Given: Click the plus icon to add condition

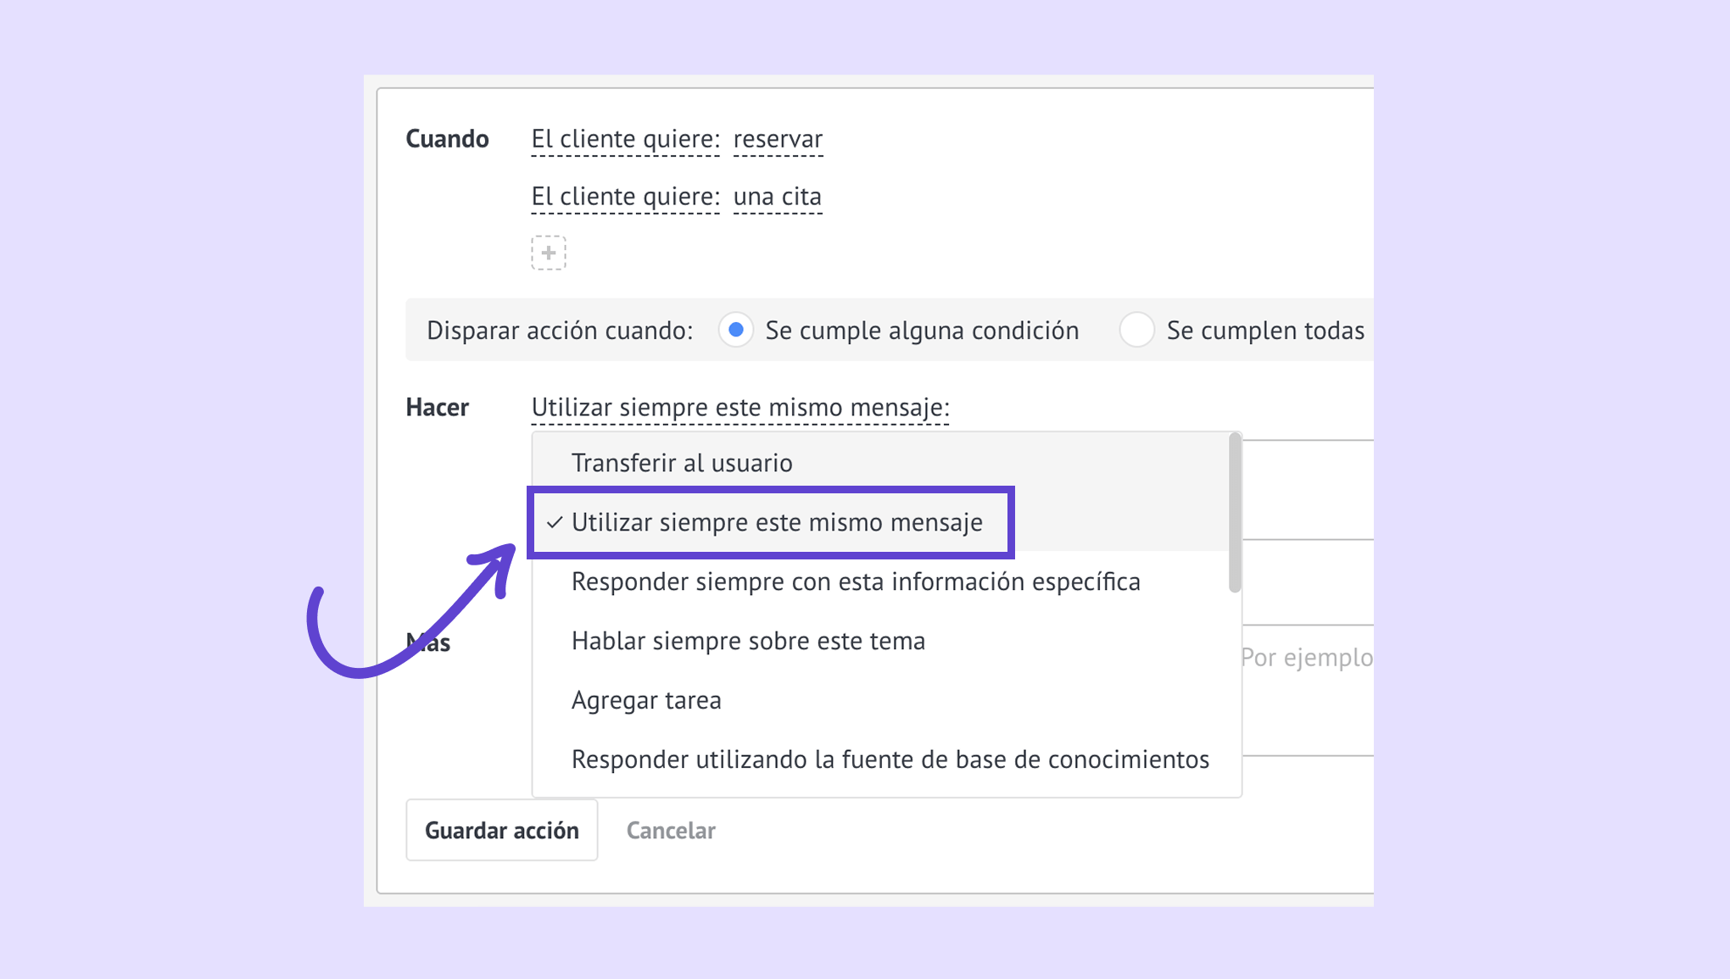Looking at the screenshot, I should [x=549, y=253].
